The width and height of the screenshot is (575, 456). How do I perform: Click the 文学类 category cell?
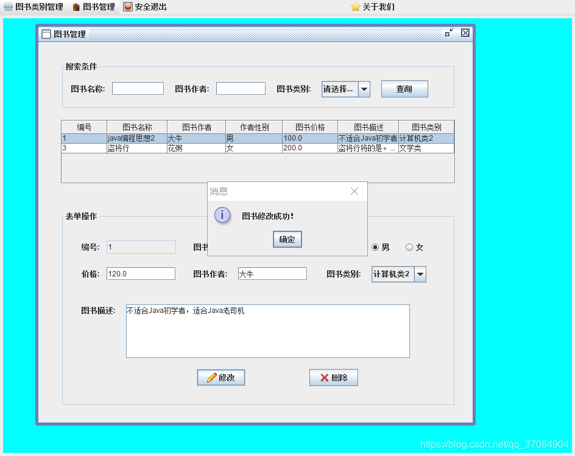pos(426,148)
